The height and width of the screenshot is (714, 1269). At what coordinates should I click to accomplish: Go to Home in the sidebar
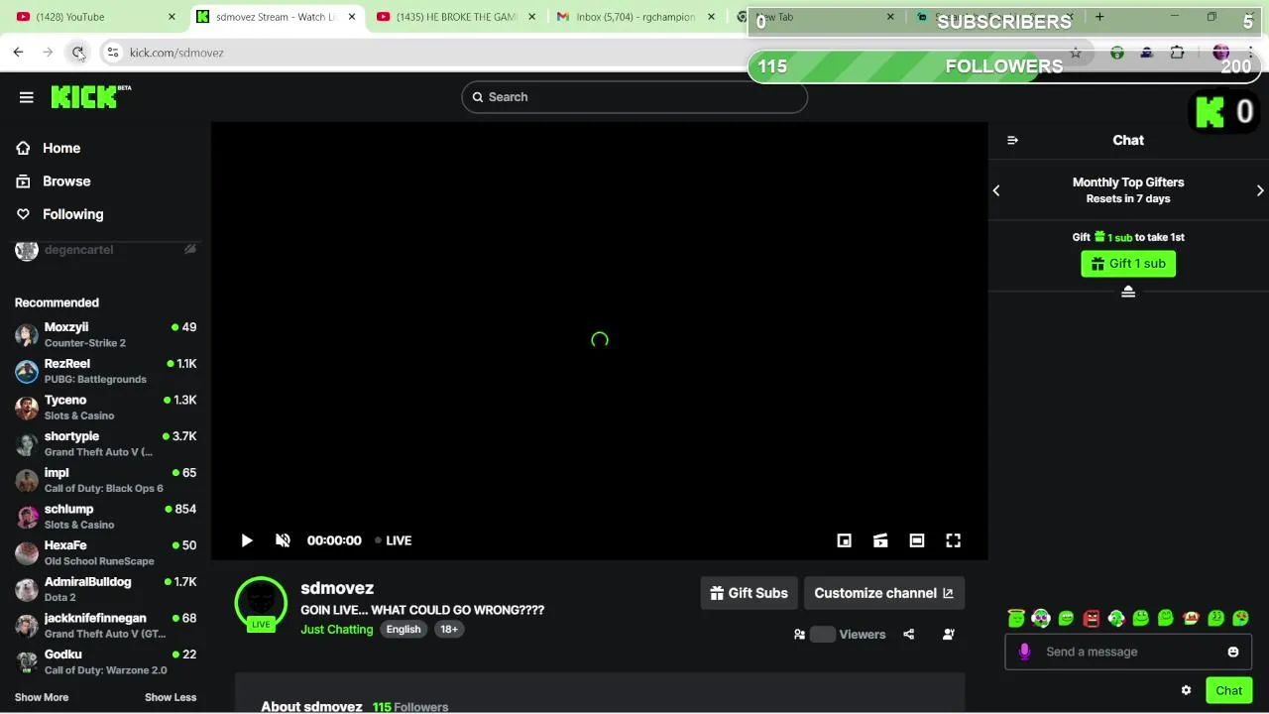61,148
